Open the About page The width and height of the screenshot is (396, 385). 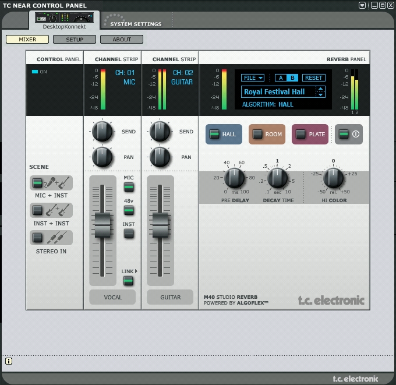pyautogui.click(x=122, y=40)
